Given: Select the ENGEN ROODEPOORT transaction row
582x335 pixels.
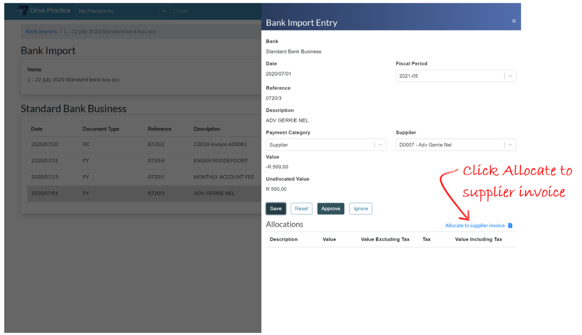Looking at the screenshot, I should (144, 160).
